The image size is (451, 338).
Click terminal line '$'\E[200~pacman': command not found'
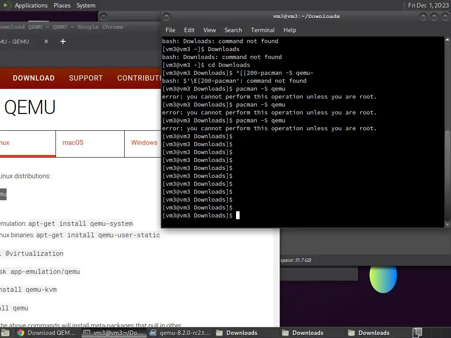pyautogui.click(x=234, y=81)
